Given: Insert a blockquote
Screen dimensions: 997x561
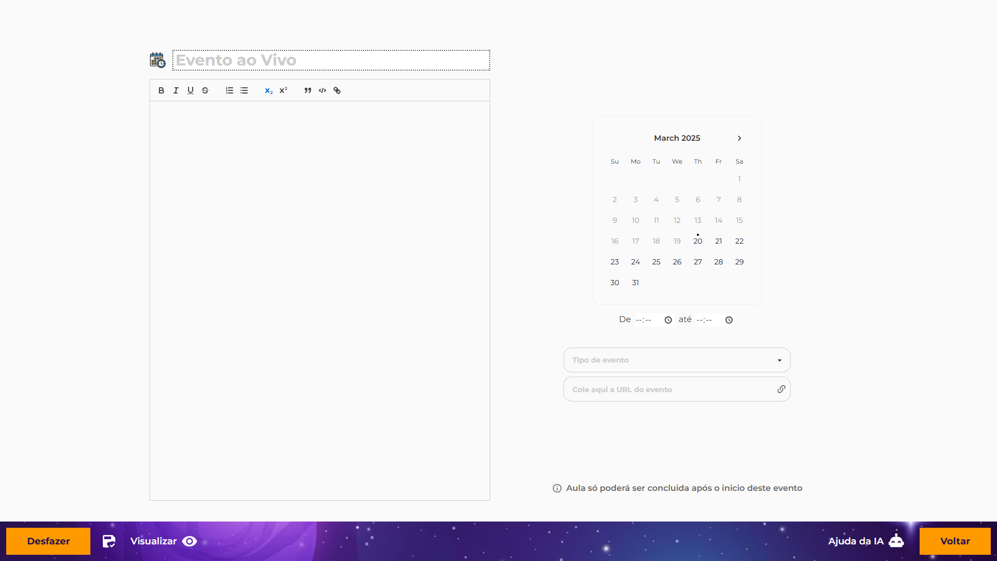Looking at the screenshot, I should [308, 90].
